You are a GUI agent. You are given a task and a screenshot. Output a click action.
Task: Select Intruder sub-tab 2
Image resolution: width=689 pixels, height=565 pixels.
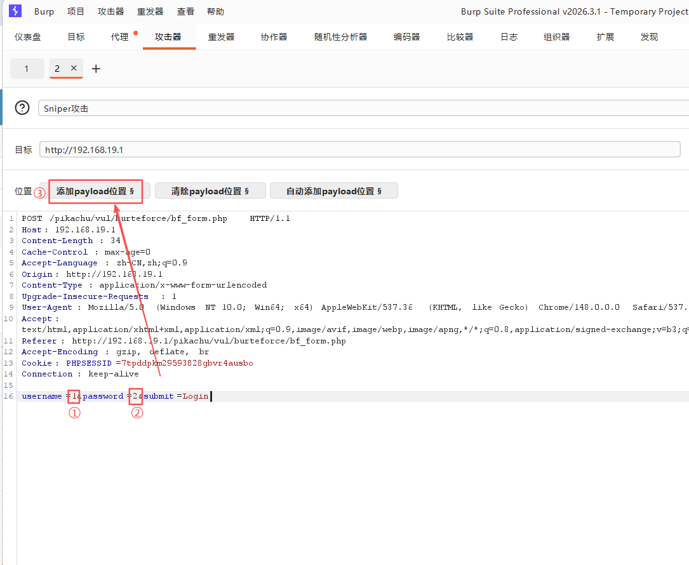(x=57, y=69)
